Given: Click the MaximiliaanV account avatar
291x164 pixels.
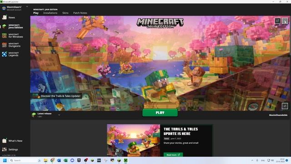Looking at the screenshot, I should 4,8.
